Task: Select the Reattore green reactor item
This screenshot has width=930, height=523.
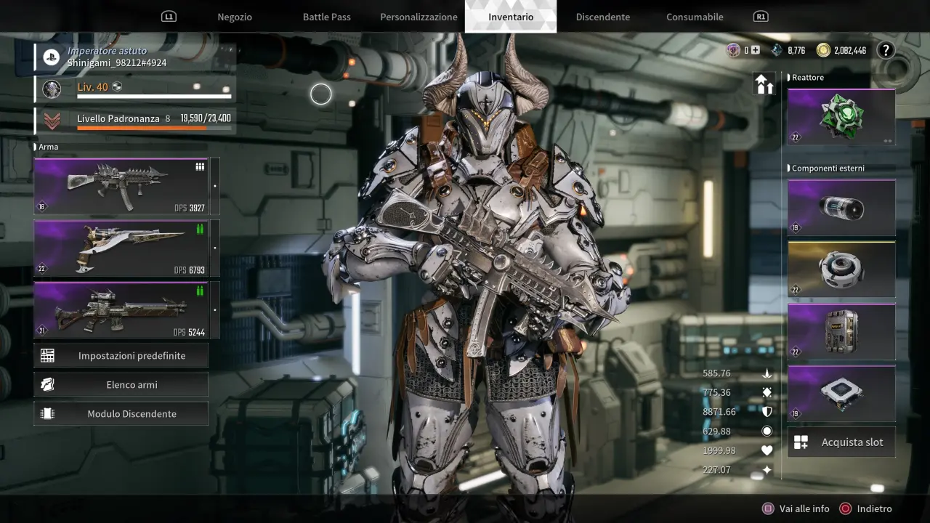Action: 841,117
